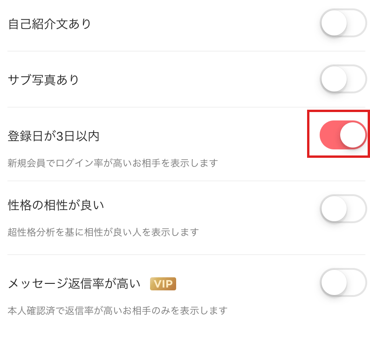
Task: Tap the サブ写真あり filter label
Action: click(x=43, y=80)
